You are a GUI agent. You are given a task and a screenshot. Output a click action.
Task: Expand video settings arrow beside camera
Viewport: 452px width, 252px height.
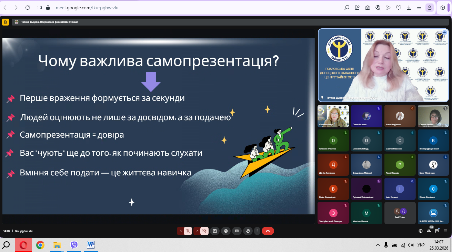(197, 231)
